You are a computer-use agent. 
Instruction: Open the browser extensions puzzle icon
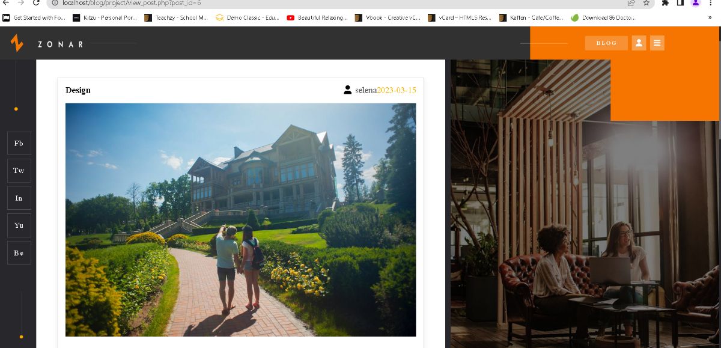[665, 3]
